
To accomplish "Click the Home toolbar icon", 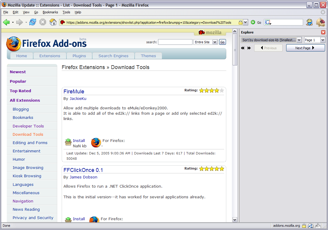I will click(x=53, y=22).
